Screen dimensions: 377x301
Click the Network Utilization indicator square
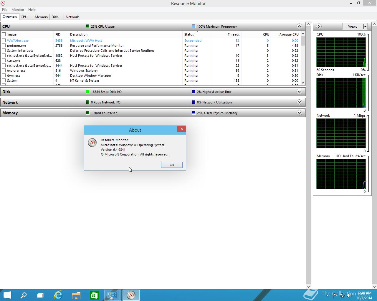194,102
